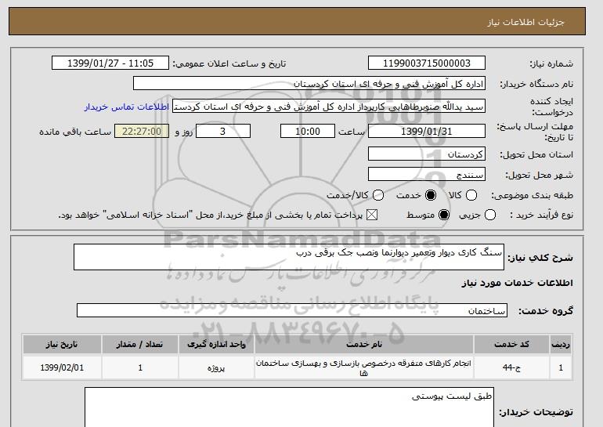Click the unit cell پروژه
603x427 pixels.
tap(216, 367)
